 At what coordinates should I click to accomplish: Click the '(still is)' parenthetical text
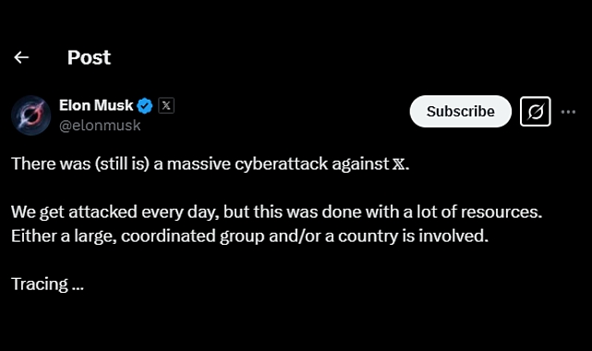tap(122, 164)
